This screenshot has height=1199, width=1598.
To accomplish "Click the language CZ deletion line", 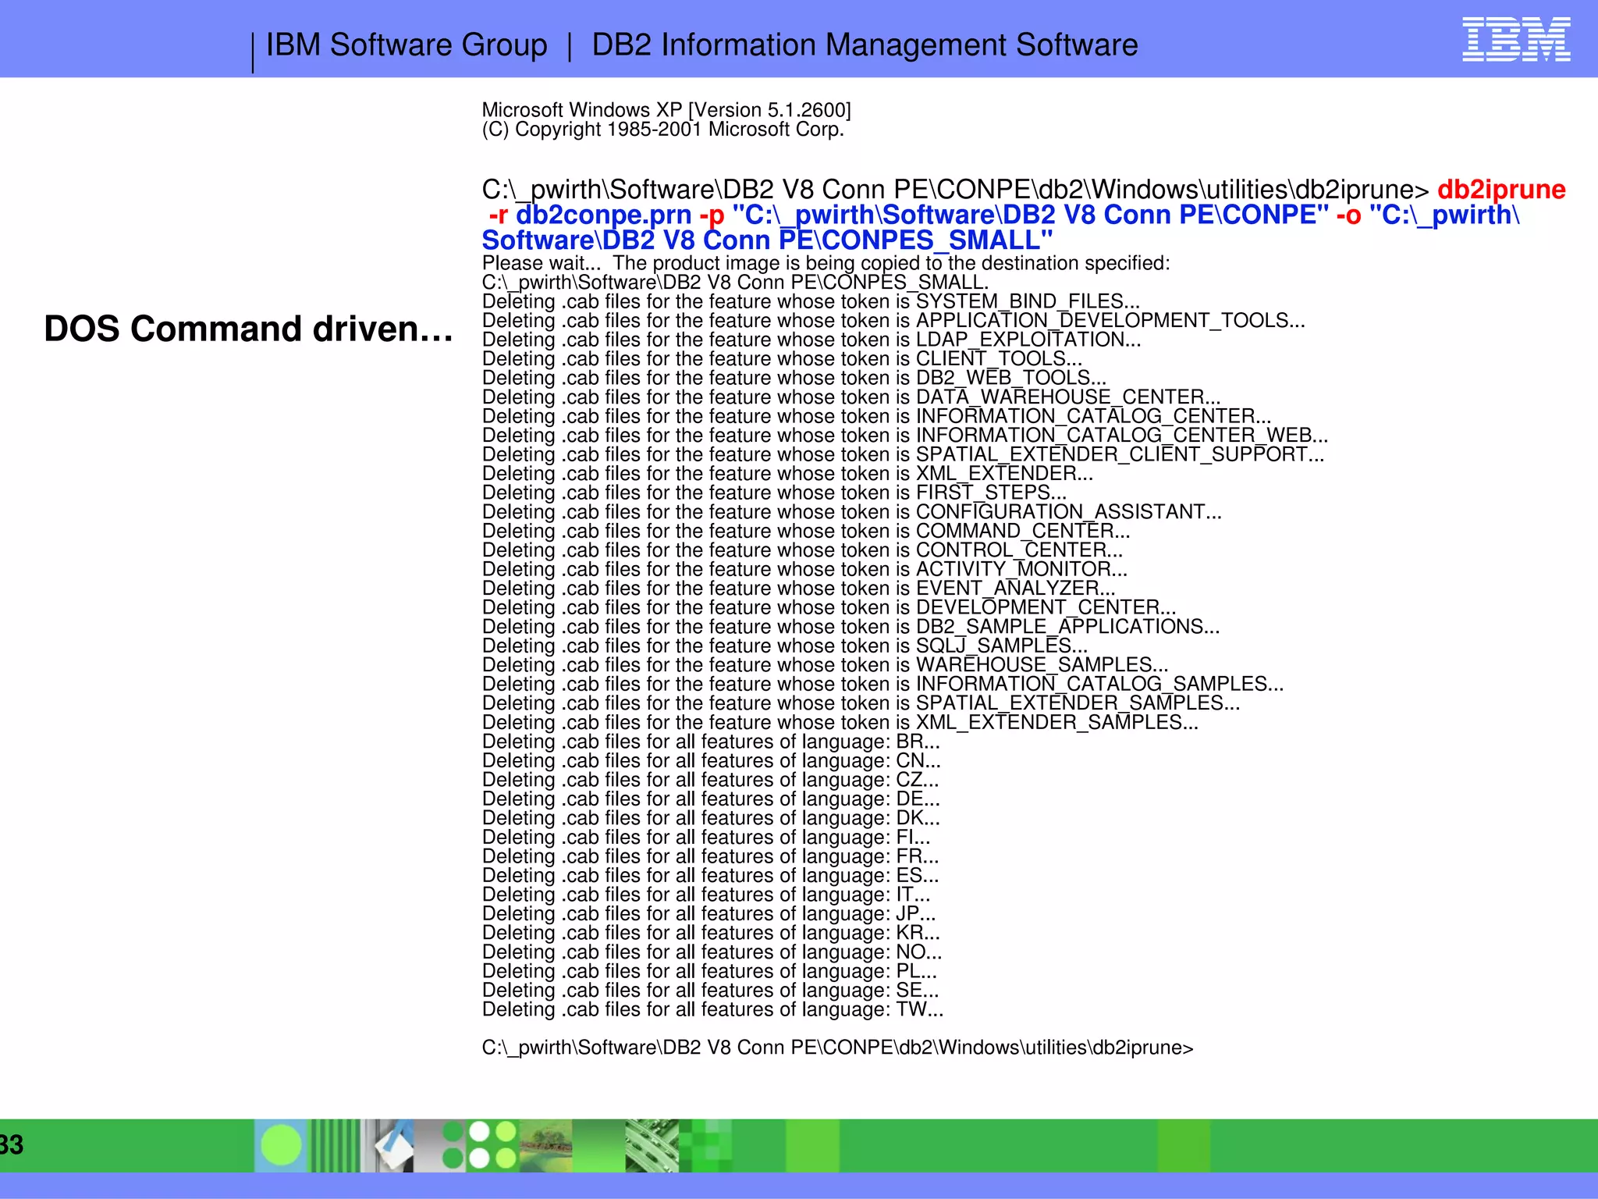I will pyautogui.click(x=711, y=780).
